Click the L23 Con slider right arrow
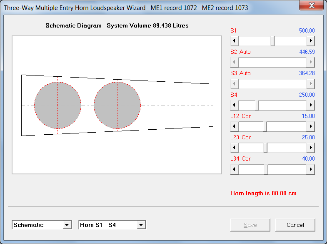This screenshot has height=244, width=327. pyautogui.click(x=310, y=148)
